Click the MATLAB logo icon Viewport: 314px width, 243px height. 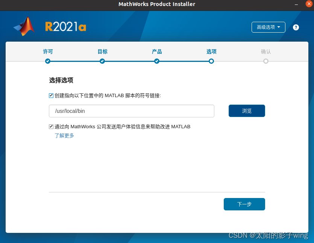[24, 26]
